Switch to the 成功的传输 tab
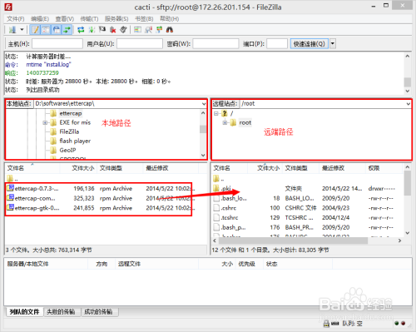The width and height of the screenshot is (416, 332). pyautogui.click(x=98, y=312)
